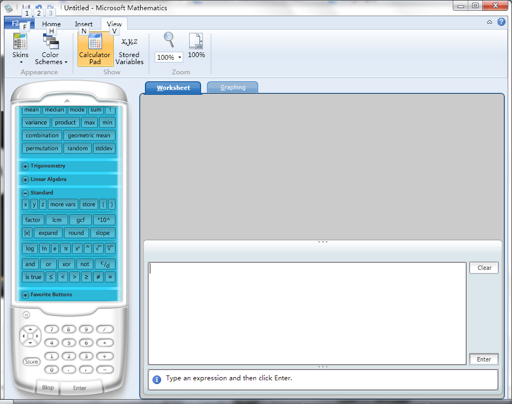512x404 pixels.
Task: Click the is true button
Action: pyautogui.click(x=33, y=277)
